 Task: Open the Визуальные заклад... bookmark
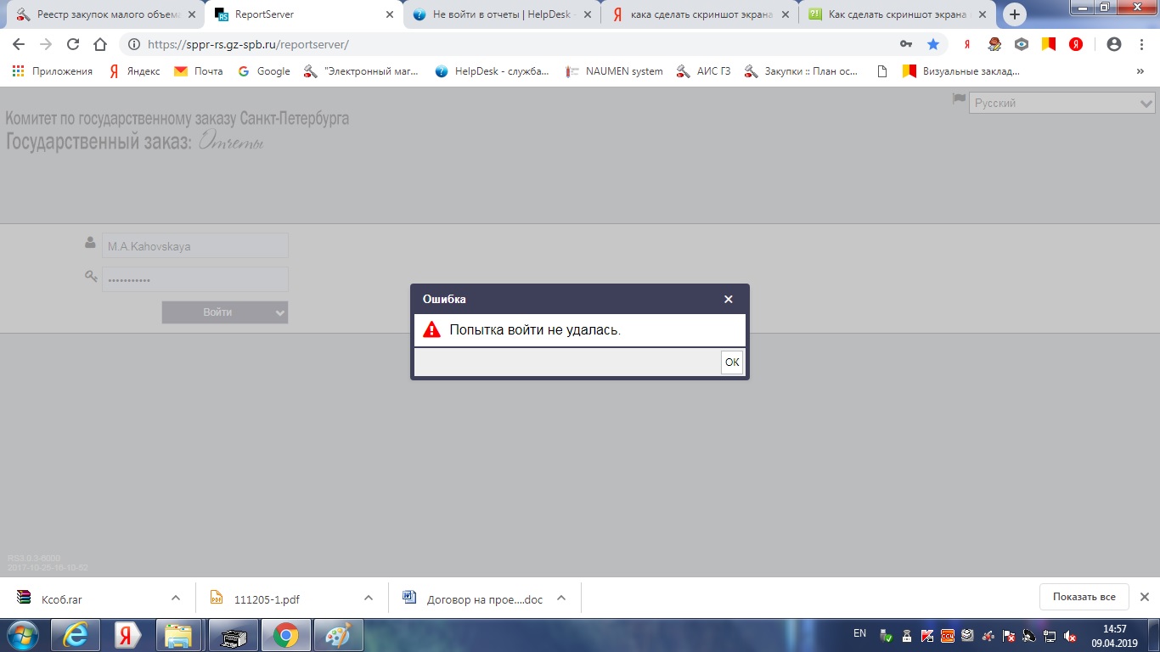pos(961,71)
